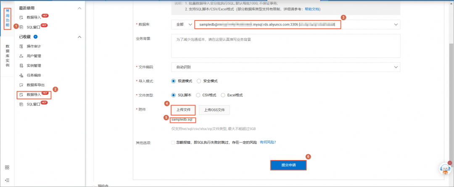Click 操作审计 icon in favorites list
This screenshot has width=454, height=187.
[21, 47]
